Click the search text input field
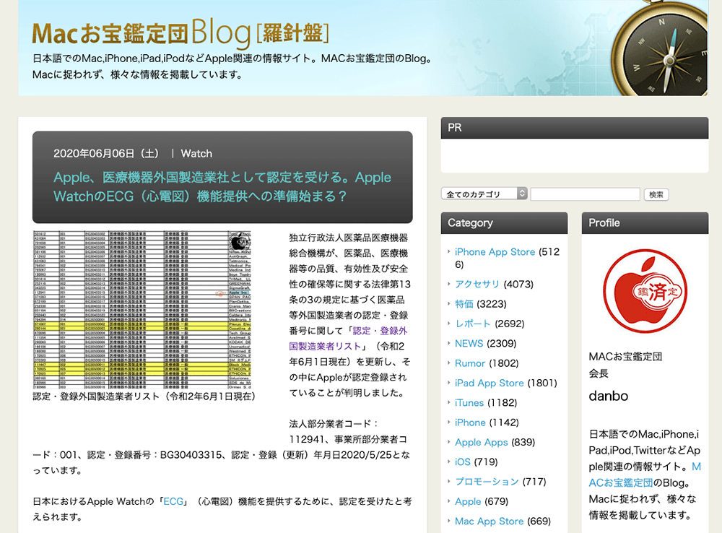722x533 pixels. (x=585, y=194)
